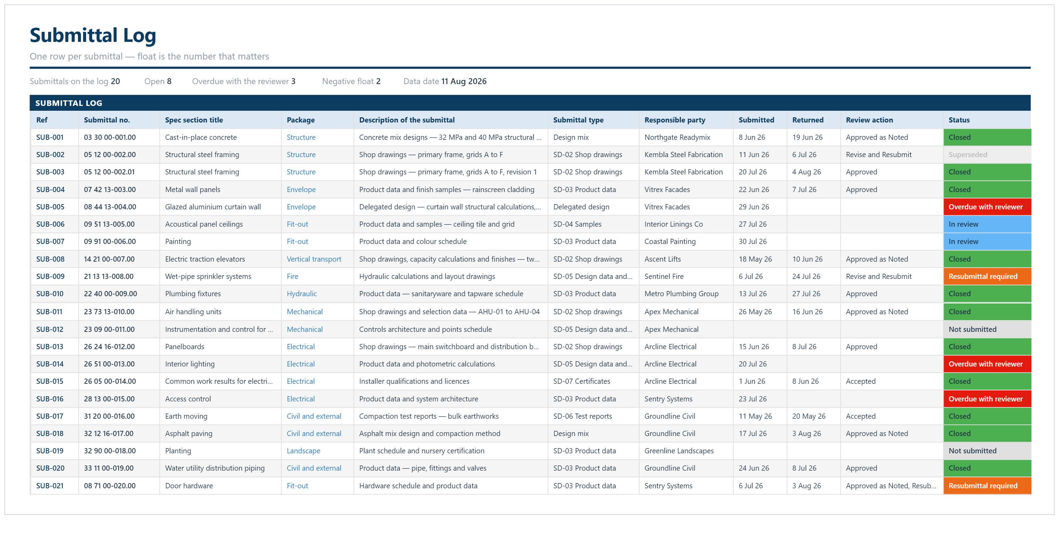Open Electrical link for Interior lighting
Image resolution: width=1059 pixels, height=535 pixels.
click(x=300, y=364)
